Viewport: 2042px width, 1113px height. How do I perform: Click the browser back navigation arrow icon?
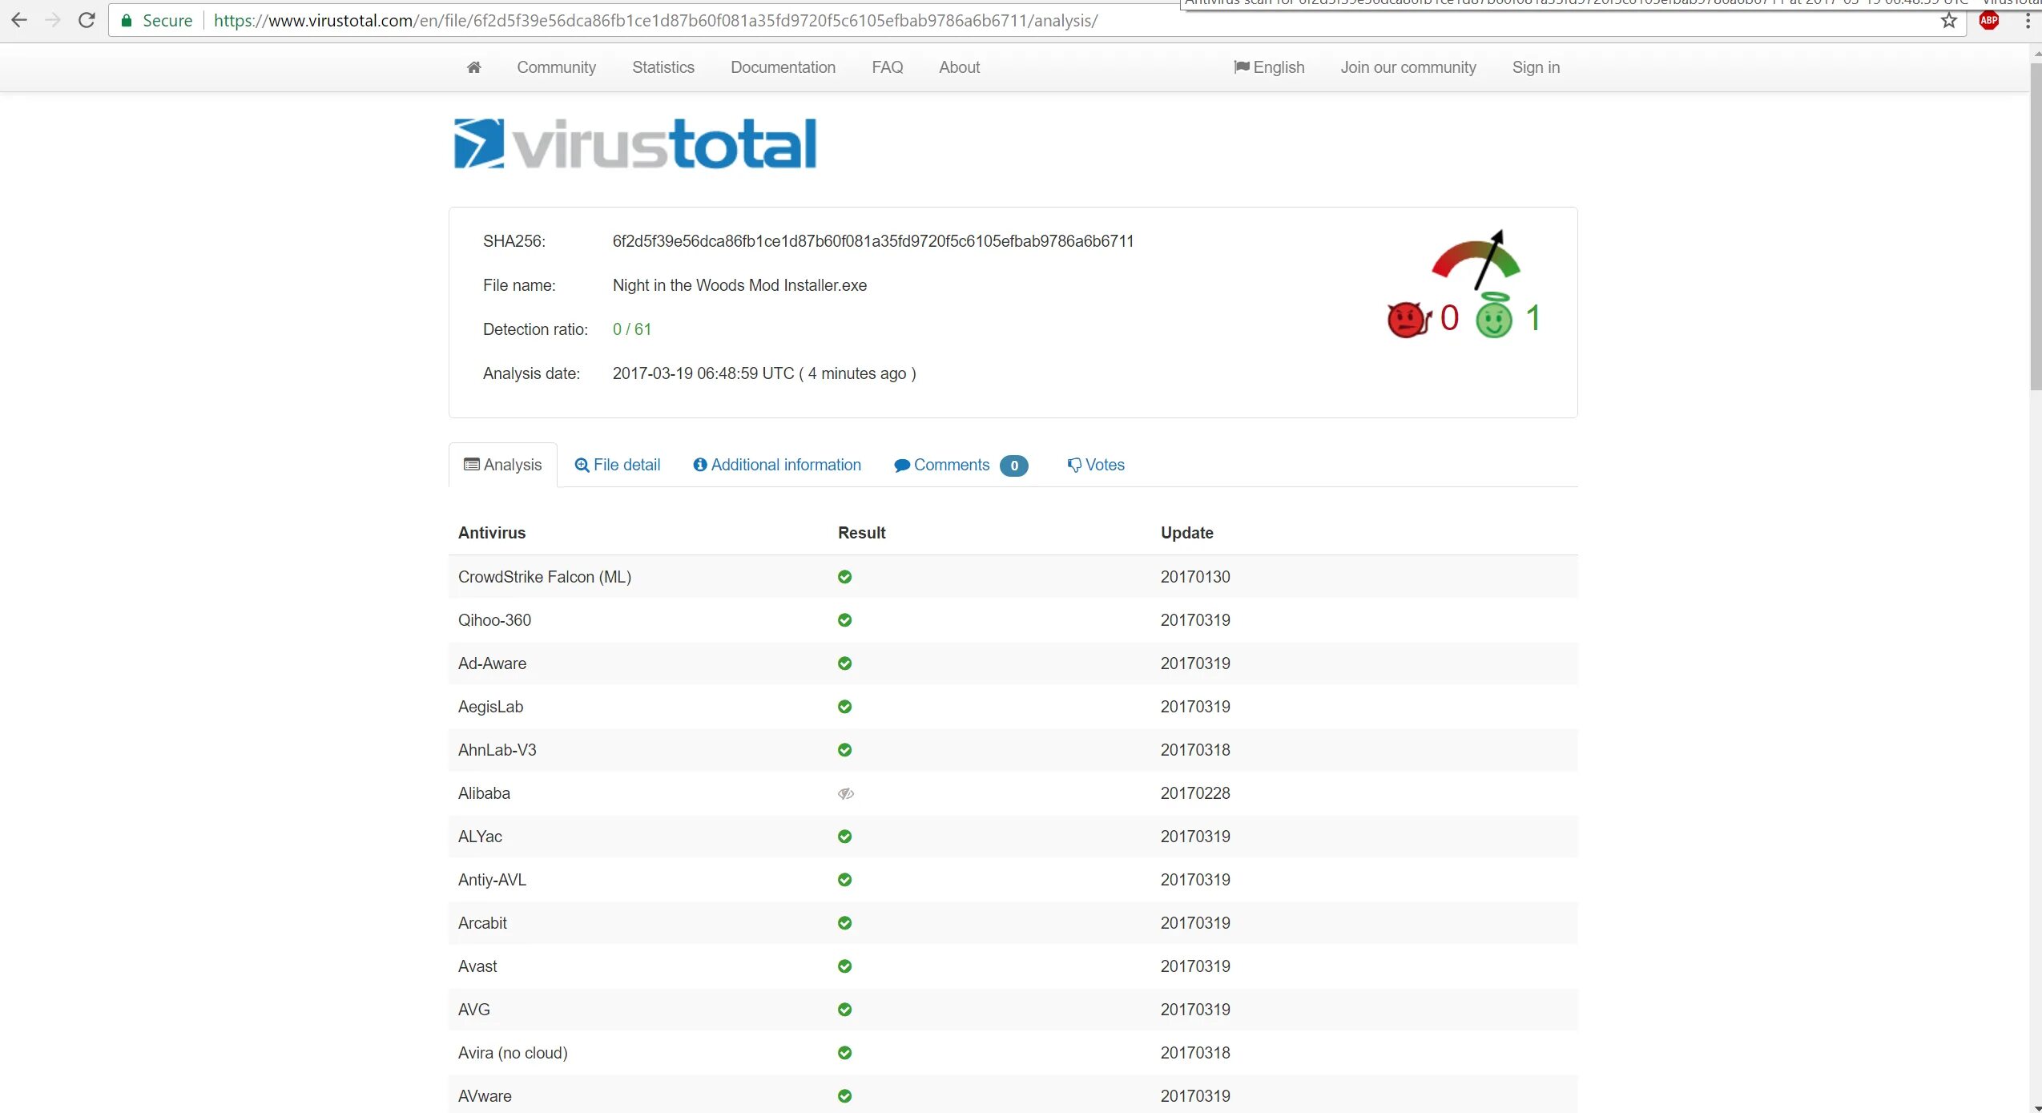[19, 21]
